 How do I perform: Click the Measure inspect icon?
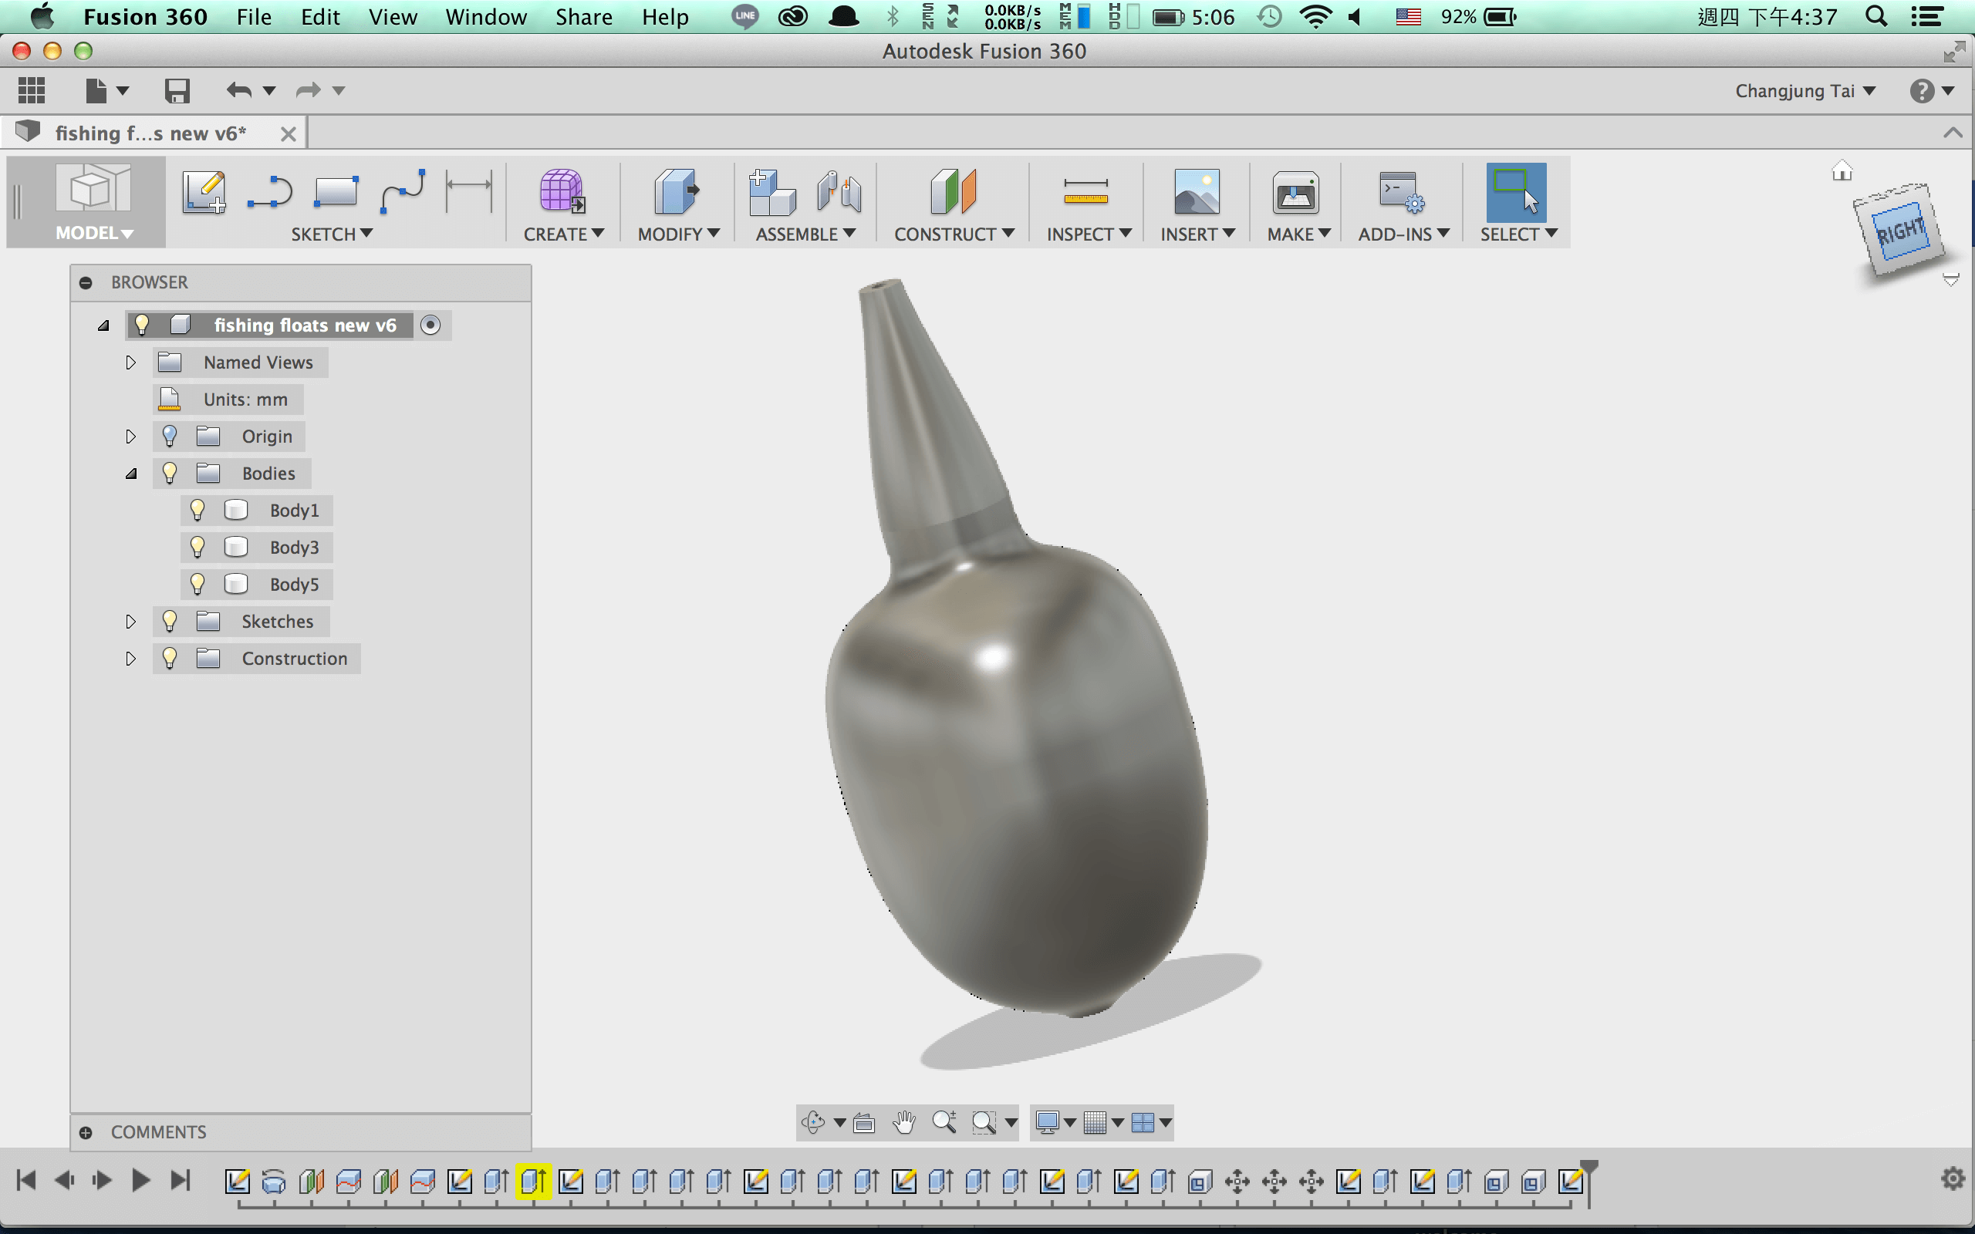point(1085,193)
